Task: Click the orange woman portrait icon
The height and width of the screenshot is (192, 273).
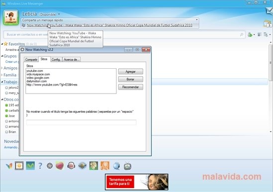Action: [x=105, y=166]
